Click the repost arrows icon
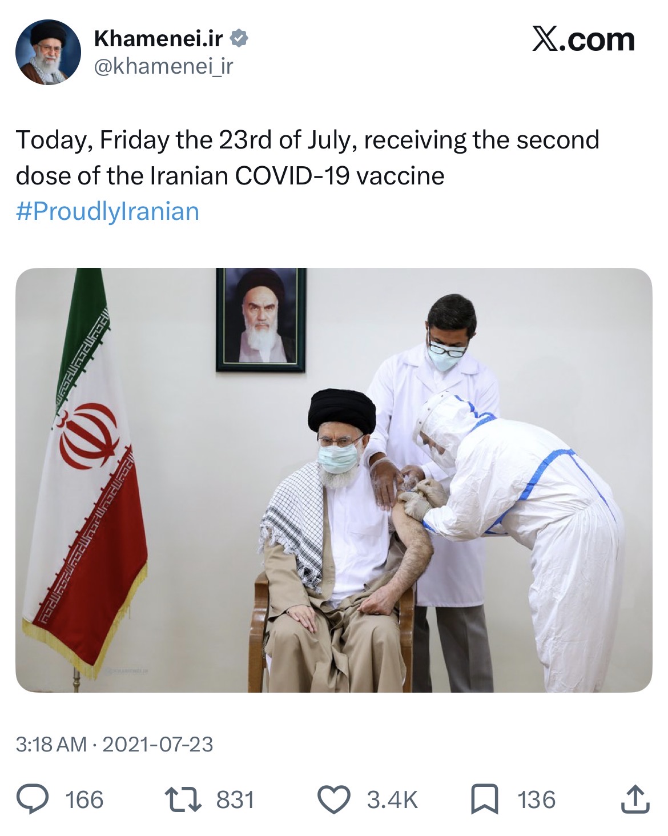 tap(183, 799)
